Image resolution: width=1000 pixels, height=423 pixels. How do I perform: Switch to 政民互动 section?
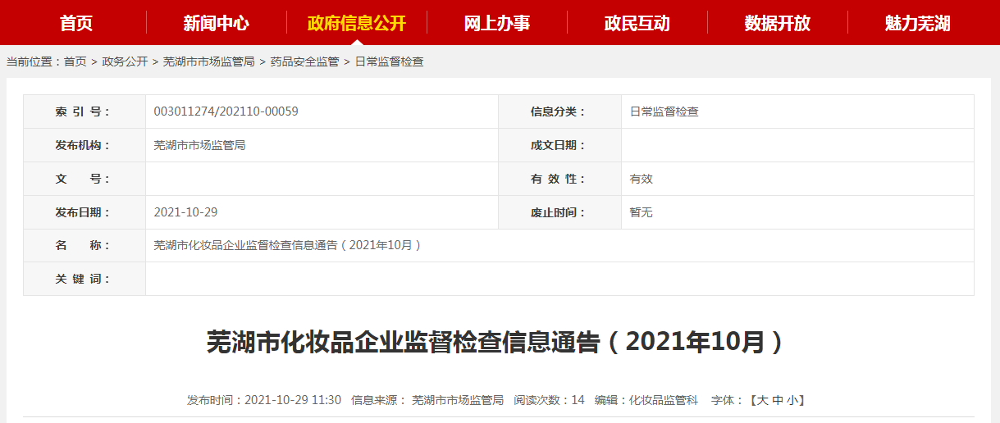[637, 23]
